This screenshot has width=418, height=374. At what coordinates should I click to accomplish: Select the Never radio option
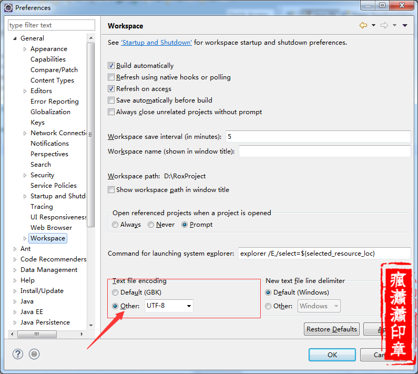click(x=151, y=225)
